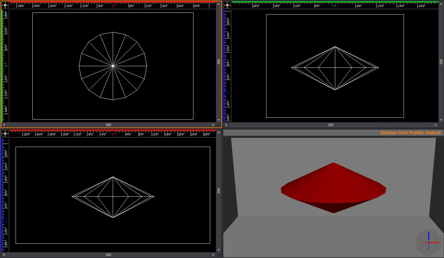Click the front view's scroll right arrow
Image resolution: width=444 pixels, height=258 pixels.
[213, 255]
